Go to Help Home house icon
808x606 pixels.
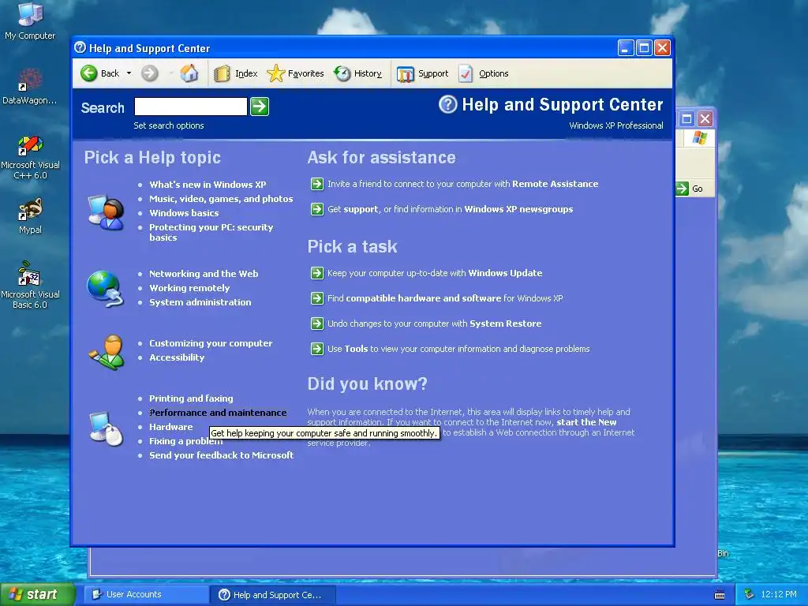coord(189,73)
